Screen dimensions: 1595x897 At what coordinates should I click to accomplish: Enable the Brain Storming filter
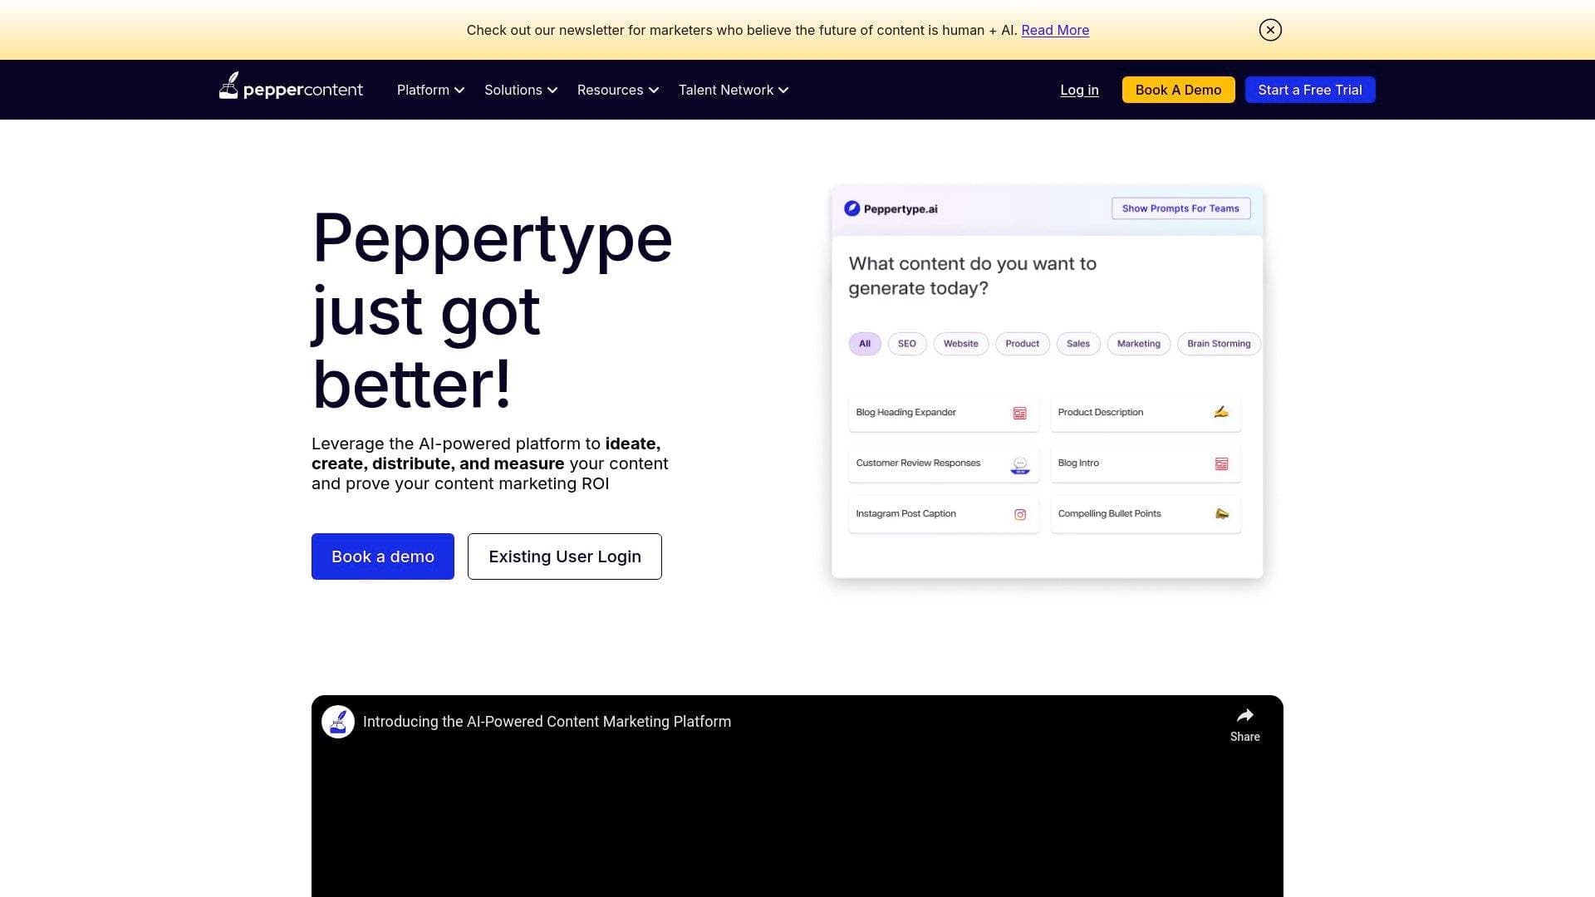pyautogui.click(x=1218, y=343)
